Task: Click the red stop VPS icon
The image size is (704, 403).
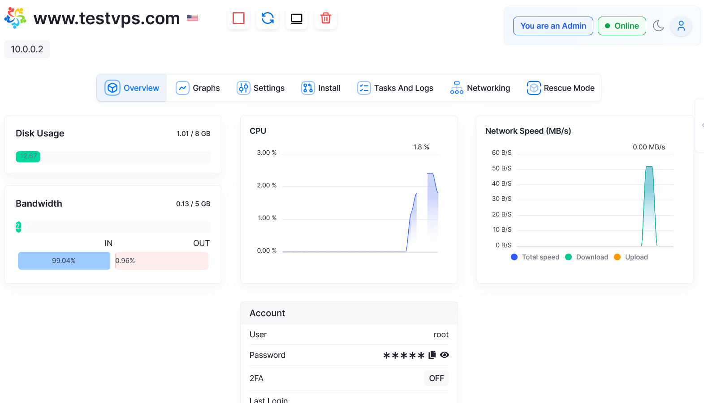Action: tap(238, 18)
